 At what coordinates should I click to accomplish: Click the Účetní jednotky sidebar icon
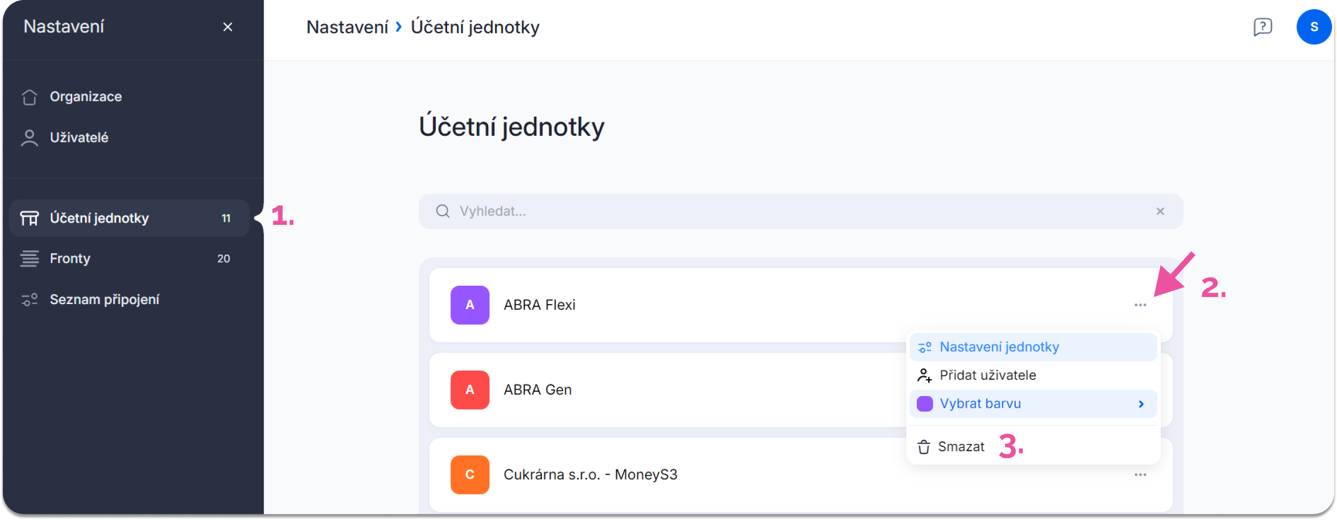pos(30,218)
